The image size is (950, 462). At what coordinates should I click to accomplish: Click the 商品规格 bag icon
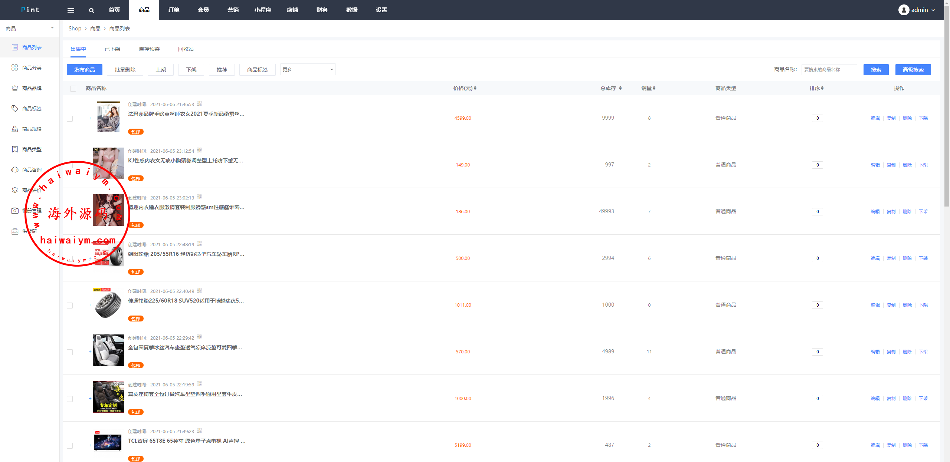click(14, 129)
